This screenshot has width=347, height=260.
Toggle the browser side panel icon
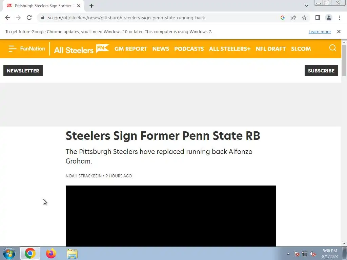pos(318,18)
